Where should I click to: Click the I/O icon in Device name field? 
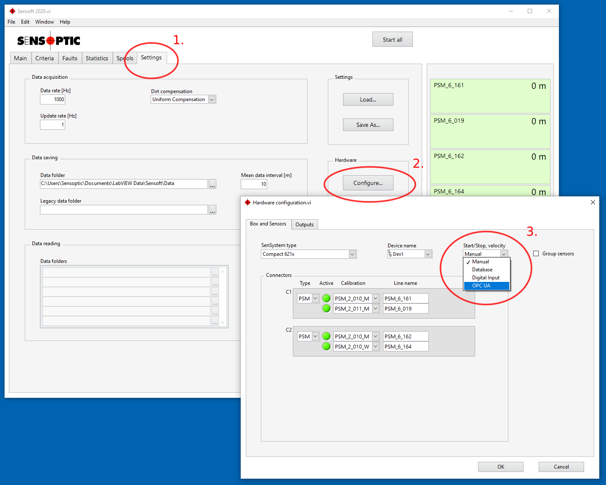(390, 254)
